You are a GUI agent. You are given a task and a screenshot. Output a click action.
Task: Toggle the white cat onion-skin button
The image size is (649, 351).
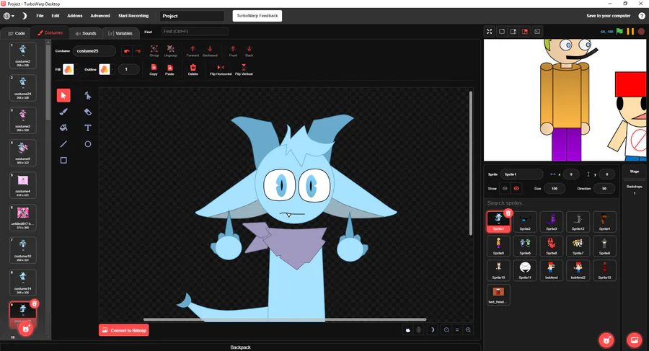[407, 330]
